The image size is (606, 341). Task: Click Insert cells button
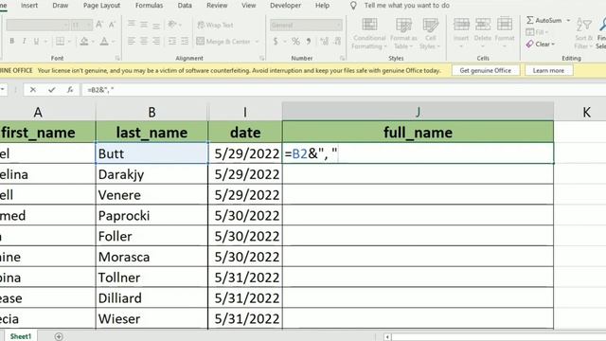461,33
